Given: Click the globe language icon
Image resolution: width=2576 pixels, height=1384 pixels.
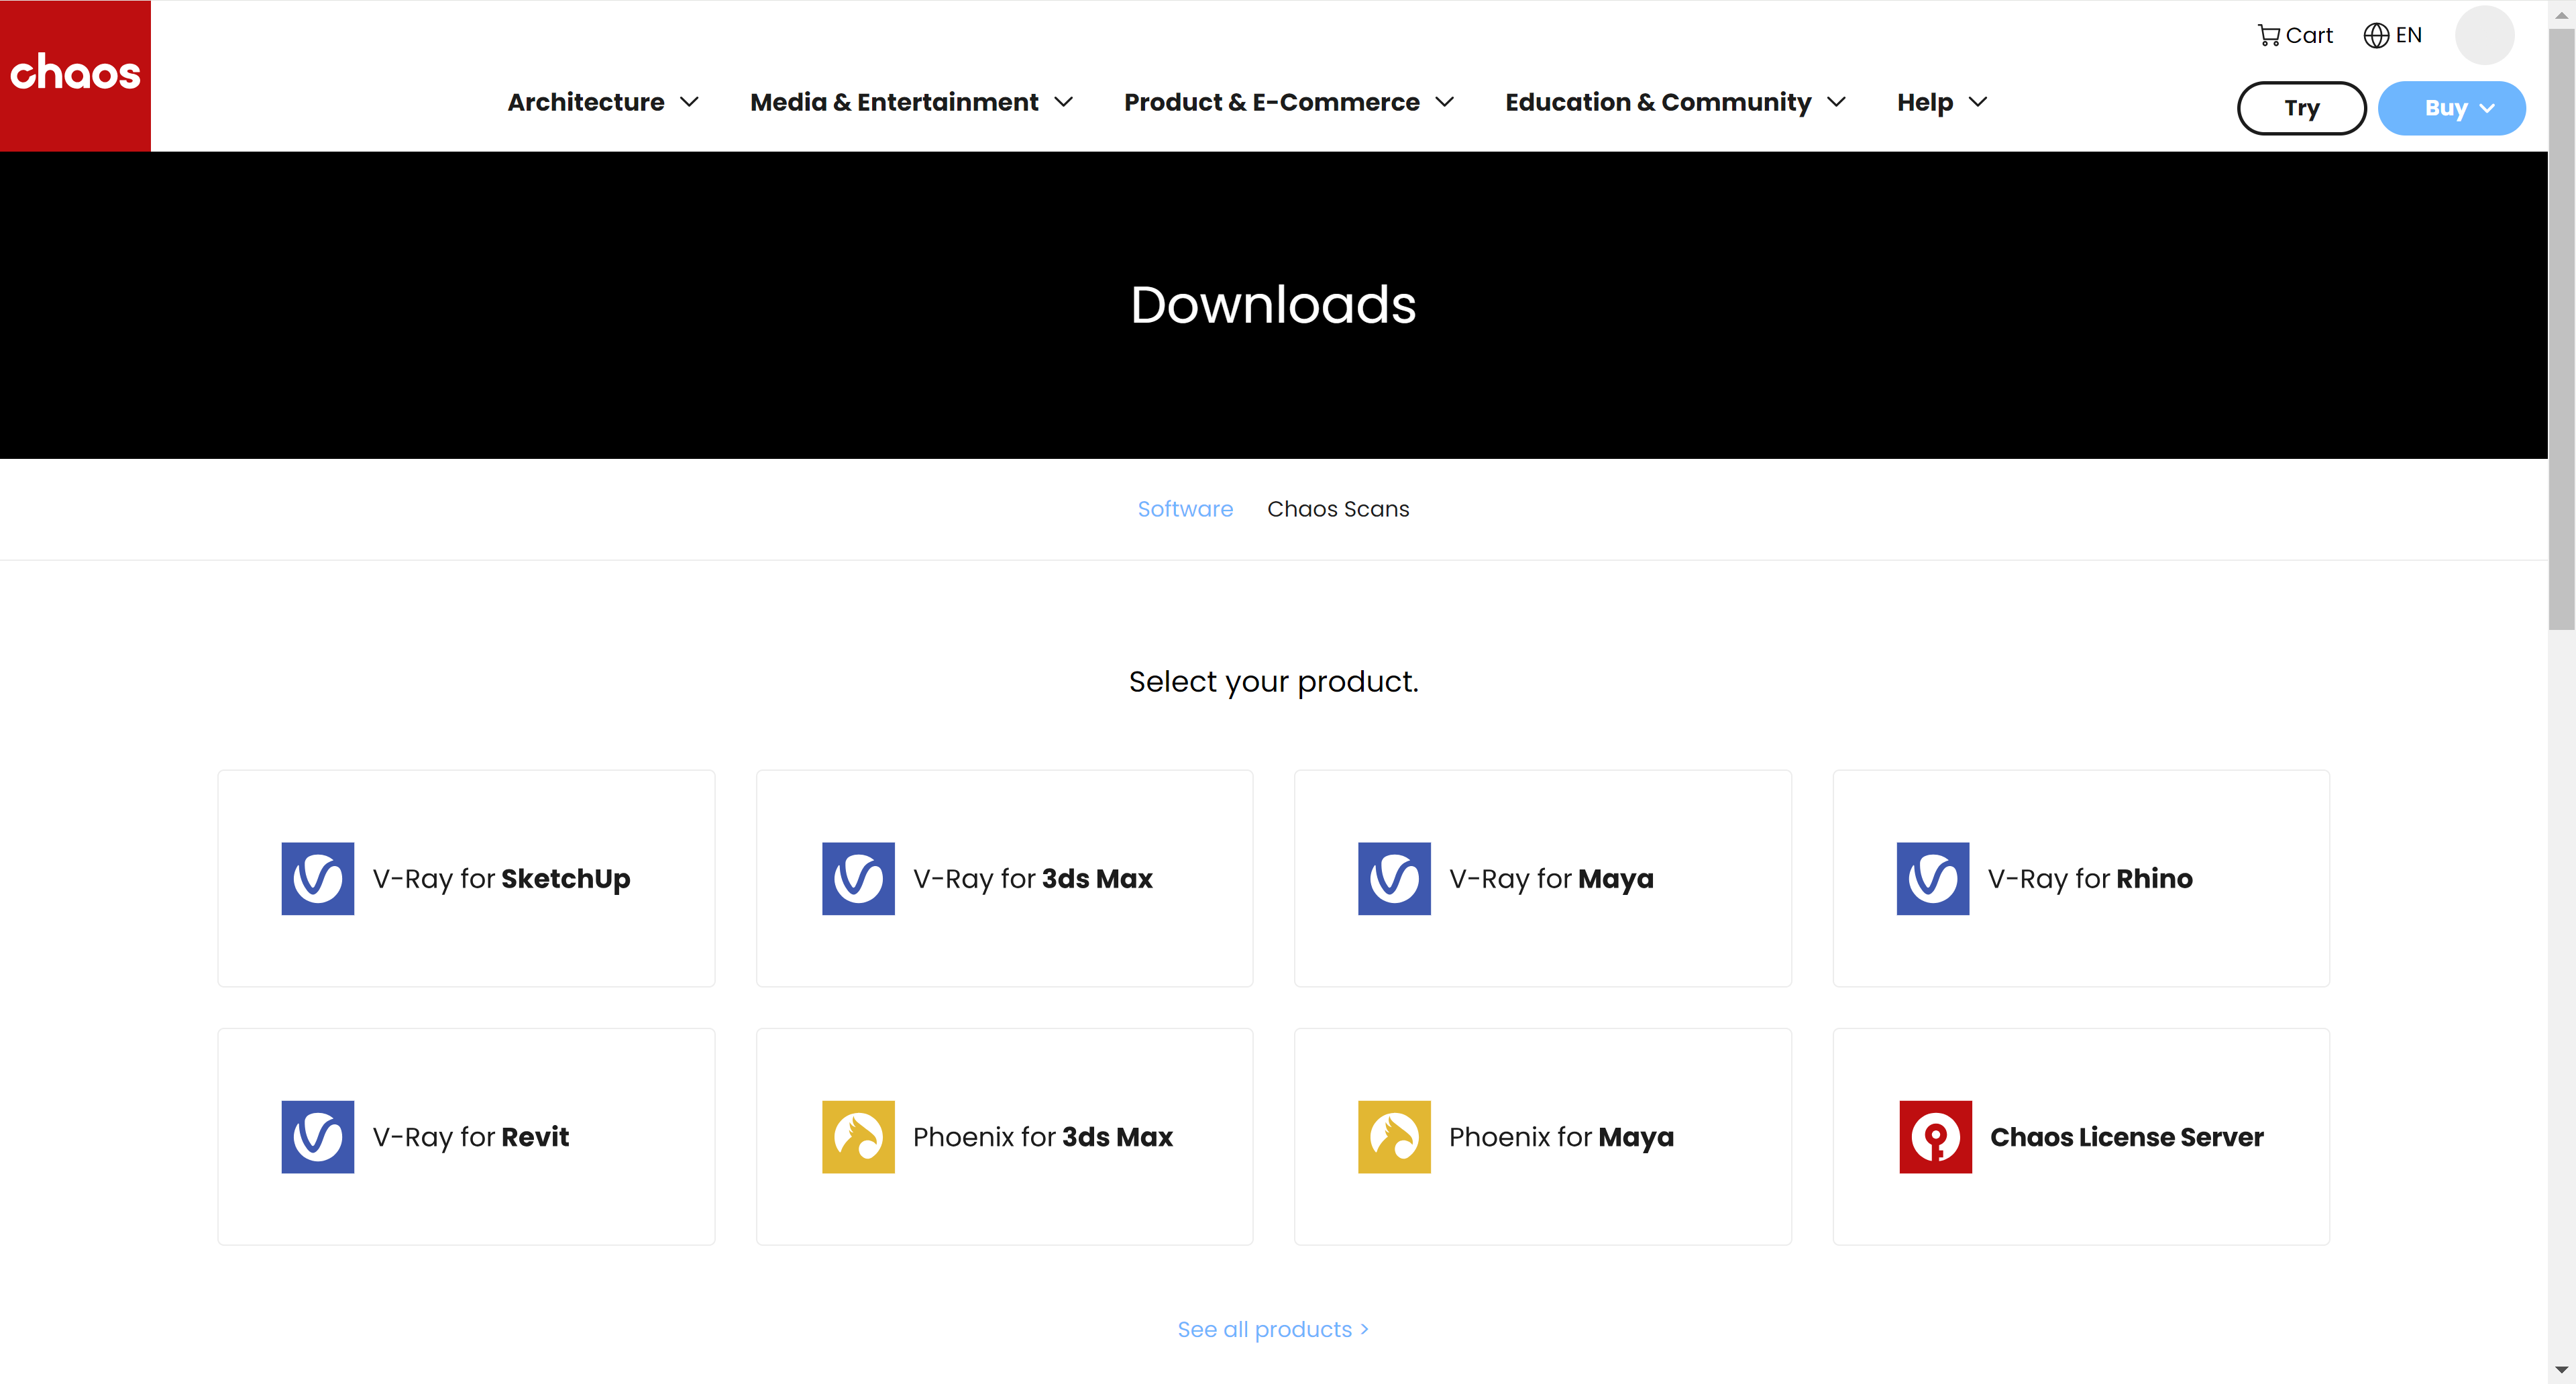Looking at the screenshot, I should pyautogui.click(x=2376, y=35).
